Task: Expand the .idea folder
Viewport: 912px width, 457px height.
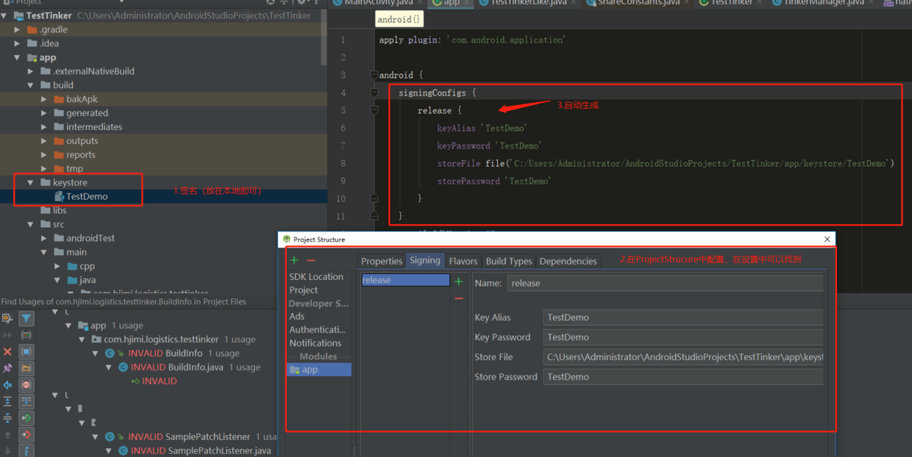Action: click(17, 43)
